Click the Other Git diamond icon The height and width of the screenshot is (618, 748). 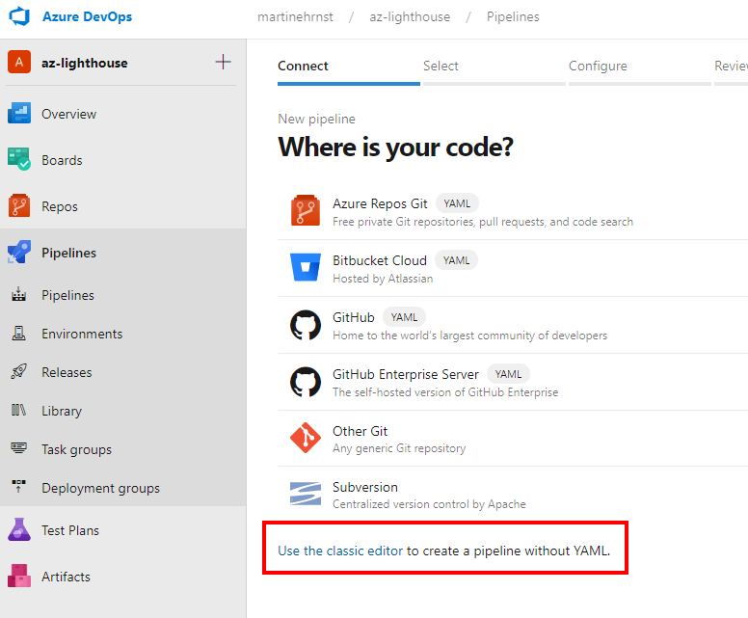tap(306, 438)
